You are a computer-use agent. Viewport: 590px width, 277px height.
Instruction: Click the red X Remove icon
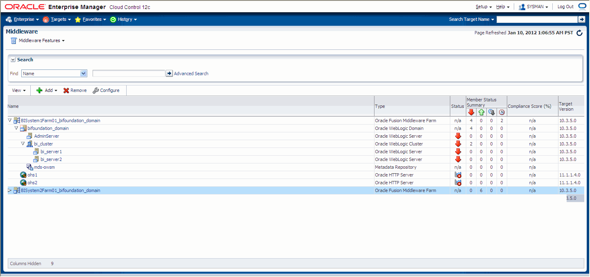click(x=66, y=90)
